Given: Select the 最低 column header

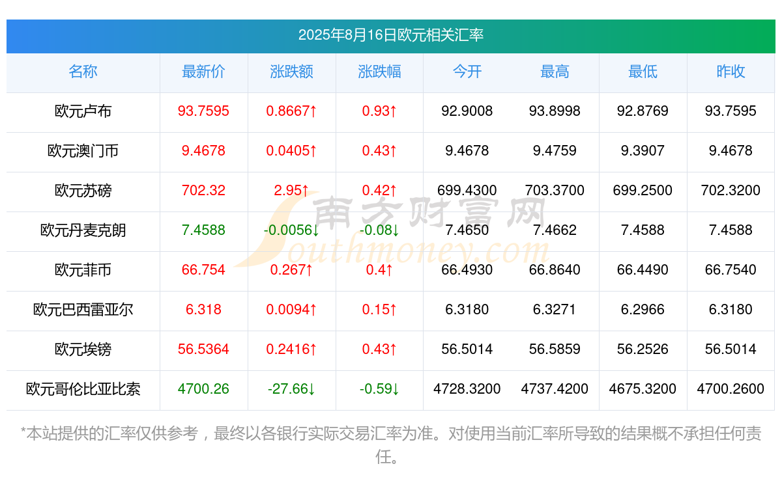Looking at the screenshot, I should 643,72.
